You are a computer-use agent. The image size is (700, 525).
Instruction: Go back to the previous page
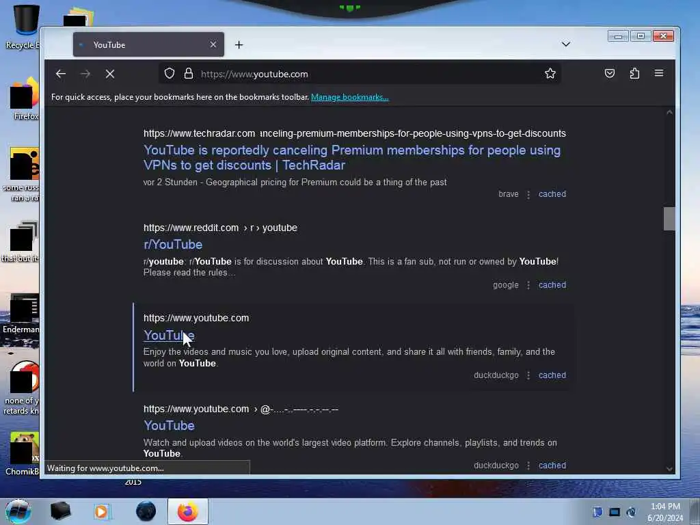click(x=61, y=74)
